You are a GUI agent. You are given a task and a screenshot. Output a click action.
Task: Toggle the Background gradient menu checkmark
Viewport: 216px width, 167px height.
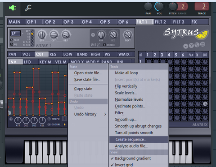point(139,158)
